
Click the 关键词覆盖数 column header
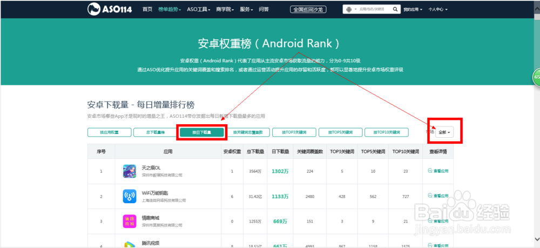(310, 151)
